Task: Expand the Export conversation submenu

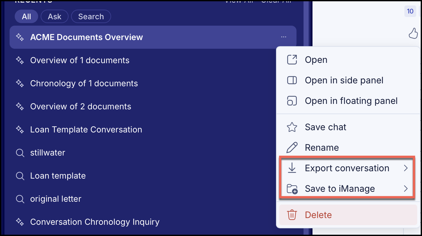Action: click(x=348, y=168)
